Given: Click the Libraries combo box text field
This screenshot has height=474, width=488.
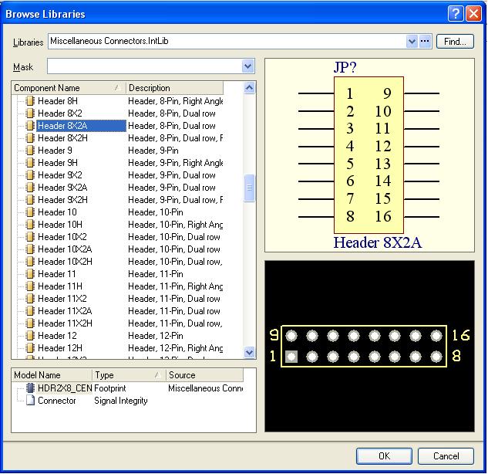Looking at the screenshot, I should click(227, 41).
